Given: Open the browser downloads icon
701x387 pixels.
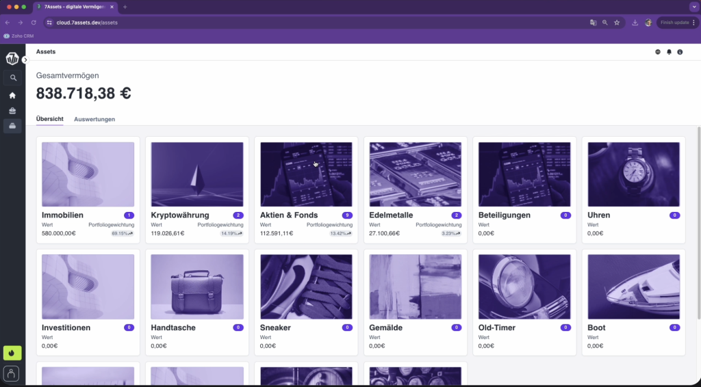Looking at the screenshot, I should [x=635, y=23].
